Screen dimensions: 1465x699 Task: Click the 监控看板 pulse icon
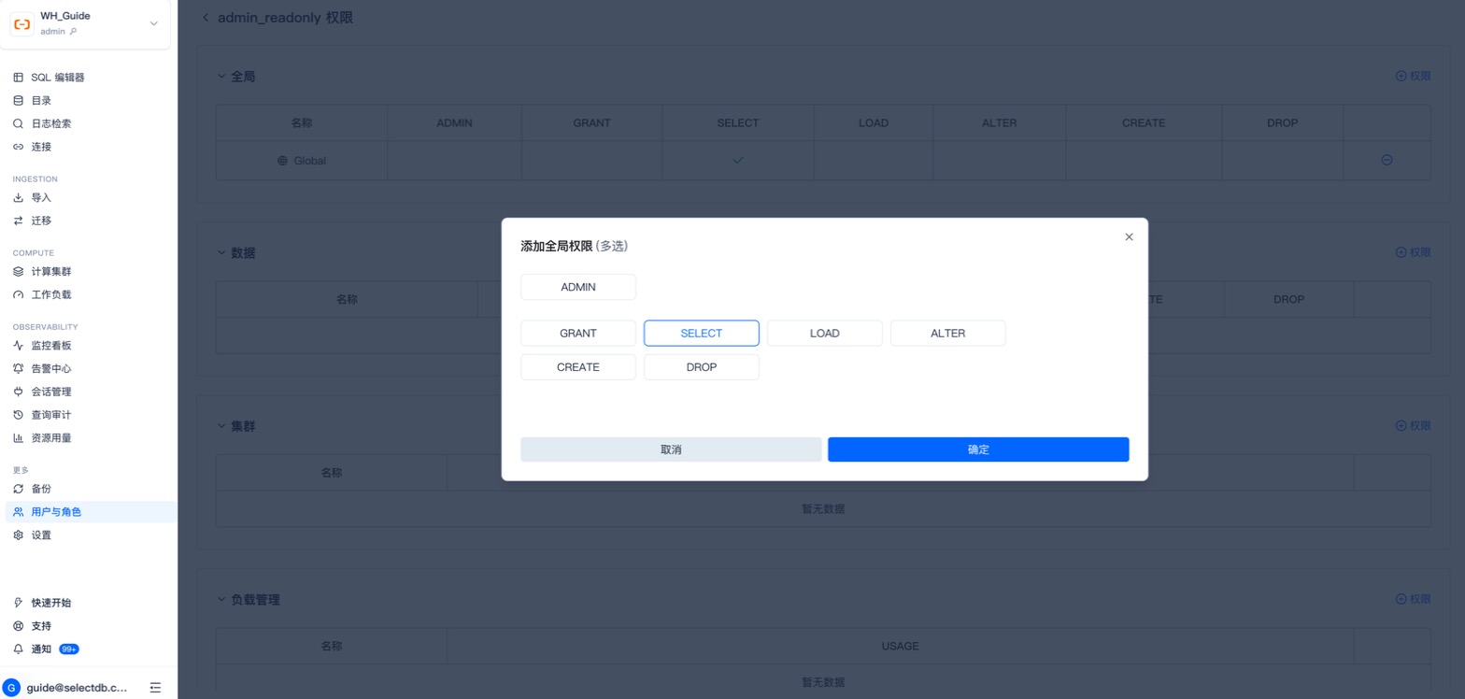pyautogui.click(x=18, y=346)
